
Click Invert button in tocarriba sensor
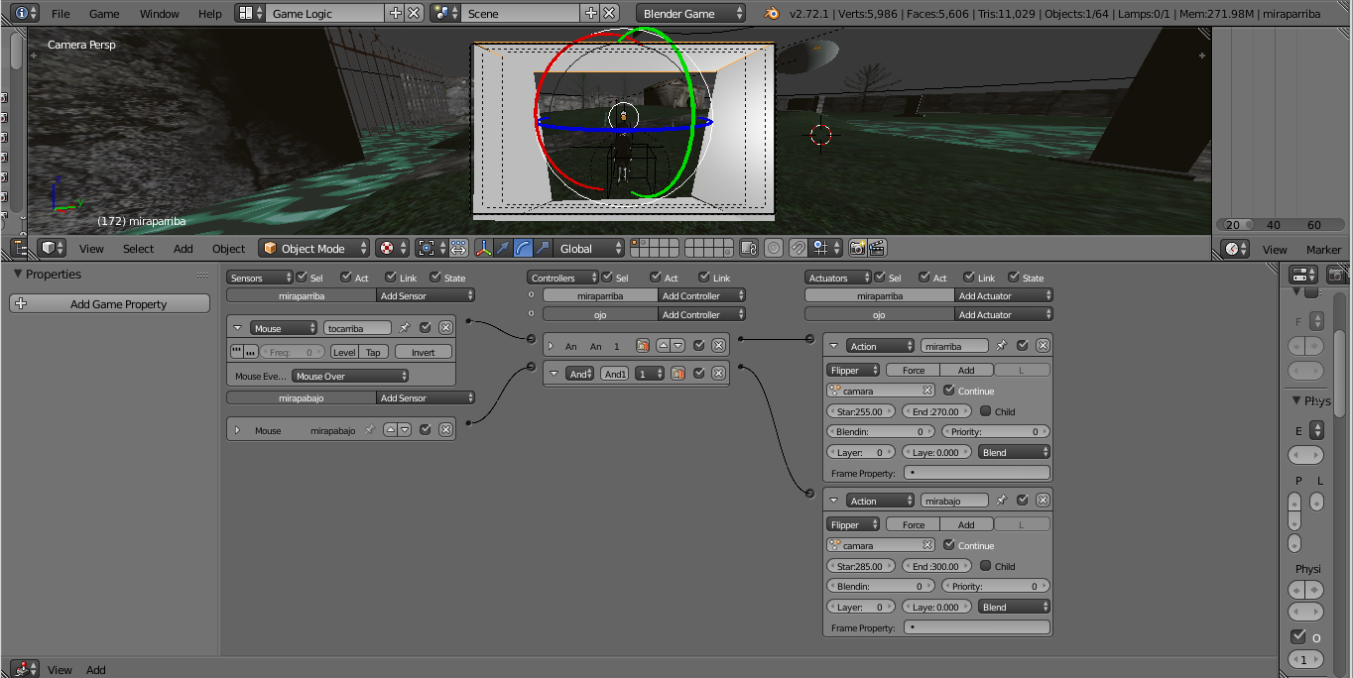(x=424, y=352)
